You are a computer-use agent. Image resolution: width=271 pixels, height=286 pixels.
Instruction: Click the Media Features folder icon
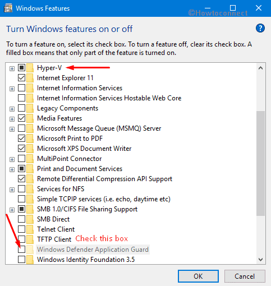30,118
